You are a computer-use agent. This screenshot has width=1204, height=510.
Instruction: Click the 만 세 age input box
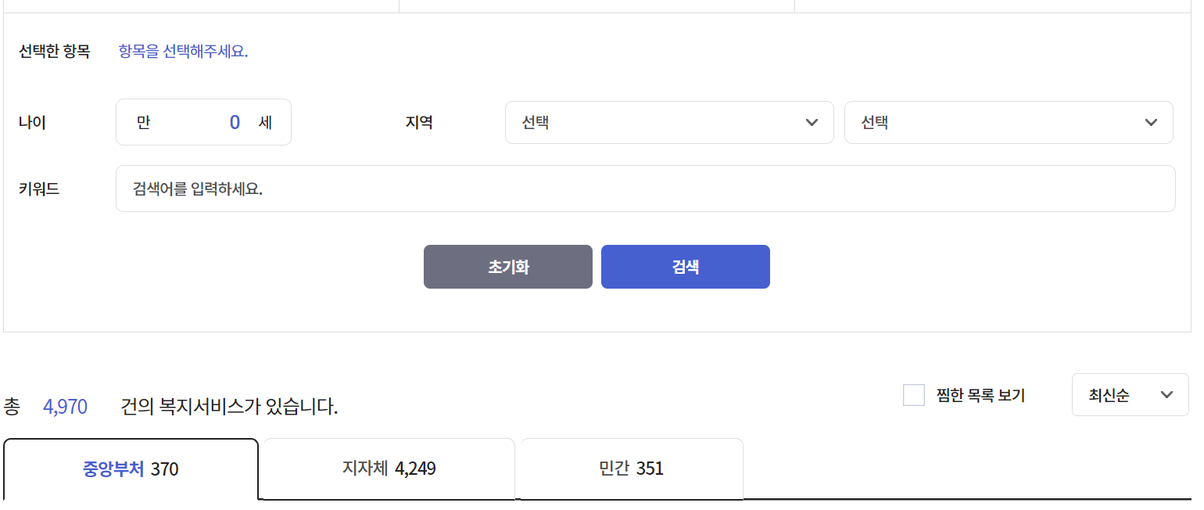[203, 122]
